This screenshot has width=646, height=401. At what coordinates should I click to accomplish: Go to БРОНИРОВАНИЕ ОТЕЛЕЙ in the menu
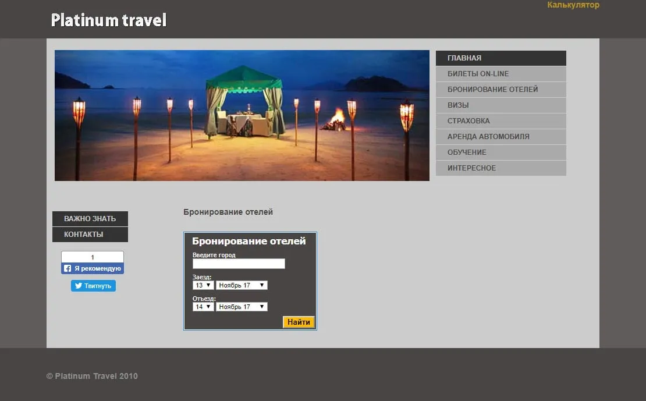[x=501, y=90]
